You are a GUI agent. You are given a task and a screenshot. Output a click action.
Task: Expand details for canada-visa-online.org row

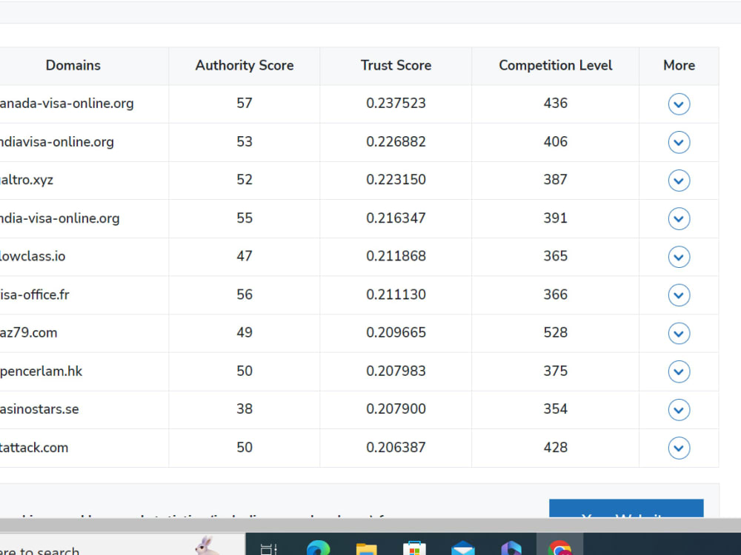pos(679,104)
